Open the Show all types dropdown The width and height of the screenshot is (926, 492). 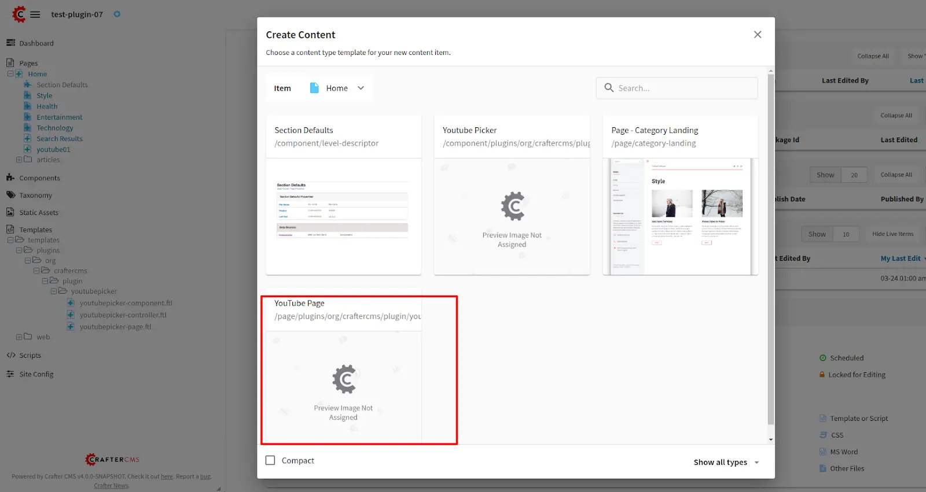click(726, 462)
